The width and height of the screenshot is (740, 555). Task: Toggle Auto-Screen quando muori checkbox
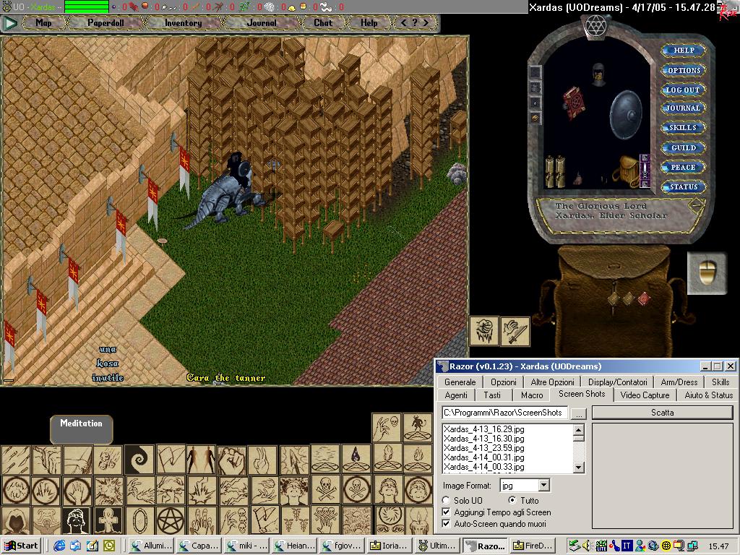447,523
